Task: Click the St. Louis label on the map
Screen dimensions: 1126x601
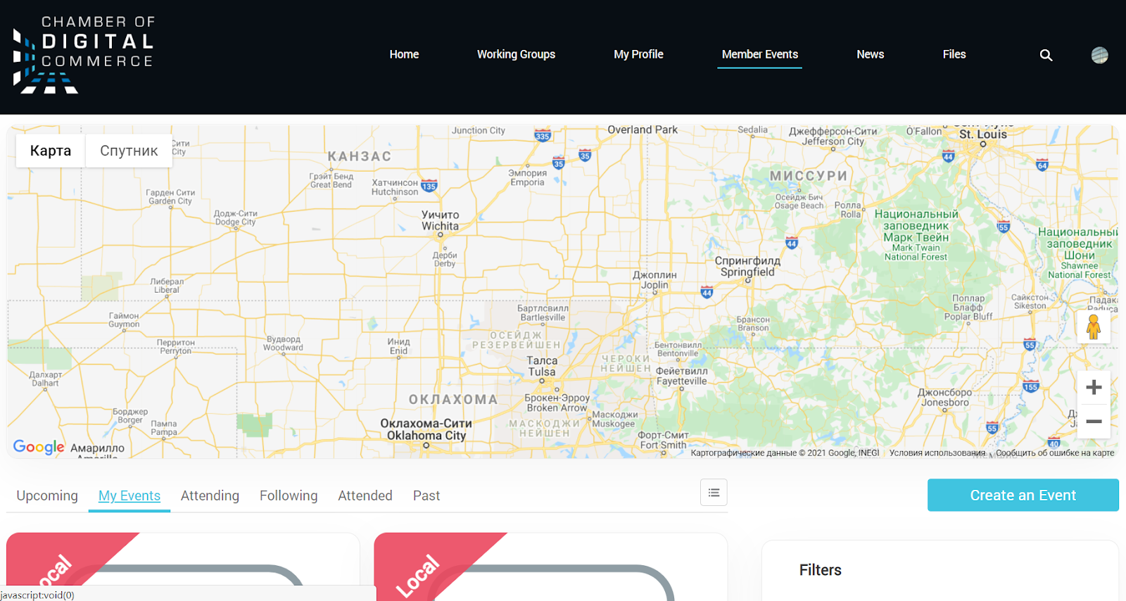Action: (983, 134)
